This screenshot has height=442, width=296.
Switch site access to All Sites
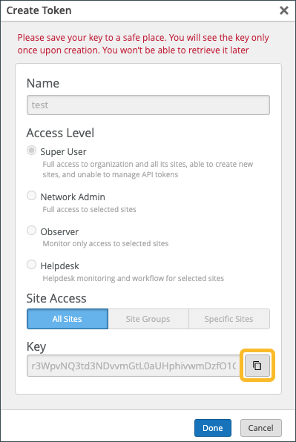coord(68,319)
